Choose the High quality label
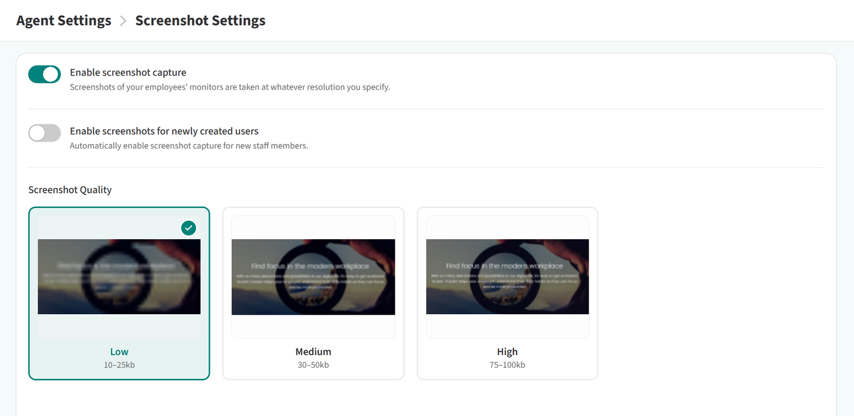 coord(508,351)
